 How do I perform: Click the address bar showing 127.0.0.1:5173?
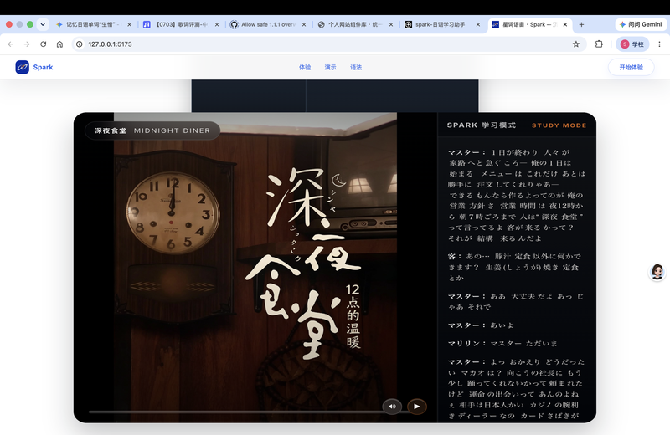coord(329,44)
